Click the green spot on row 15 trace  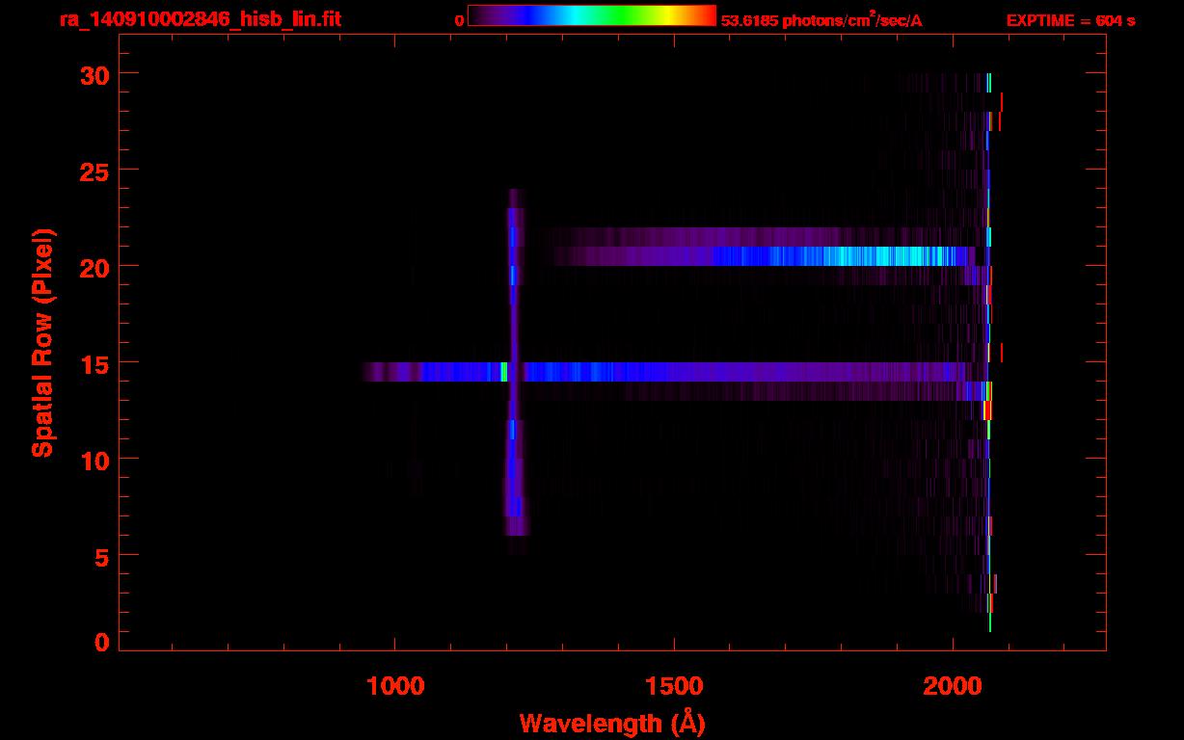point(504,372)
